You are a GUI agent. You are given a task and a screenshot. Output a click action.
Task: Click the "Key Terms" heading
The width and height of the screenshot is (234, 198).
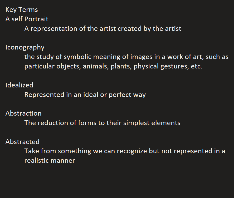(22, 10)
